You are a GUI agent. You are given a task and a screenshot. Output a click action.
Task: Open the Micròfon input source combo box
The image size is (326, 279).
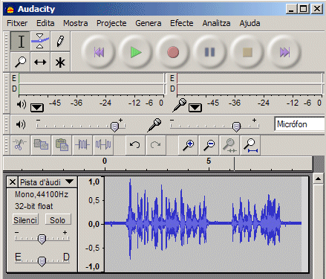(300, 124)
